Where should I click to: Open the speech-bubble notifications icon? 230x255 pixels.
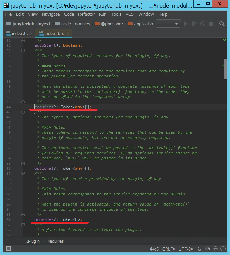223,249
